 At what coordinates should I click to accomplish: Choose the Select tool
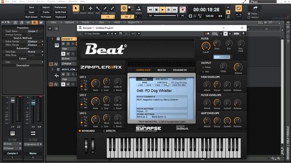pos(83,9)
